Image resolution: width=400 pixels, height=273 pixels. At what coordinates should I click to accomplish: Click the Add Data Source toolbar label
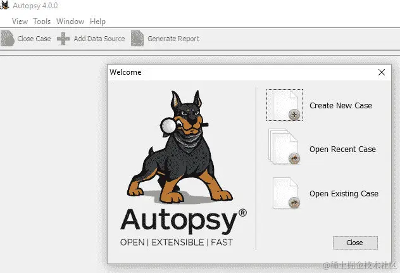[x=99, y=39]
